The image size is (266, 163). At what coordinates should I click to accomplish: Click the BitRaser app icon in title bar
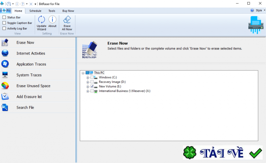2,4
